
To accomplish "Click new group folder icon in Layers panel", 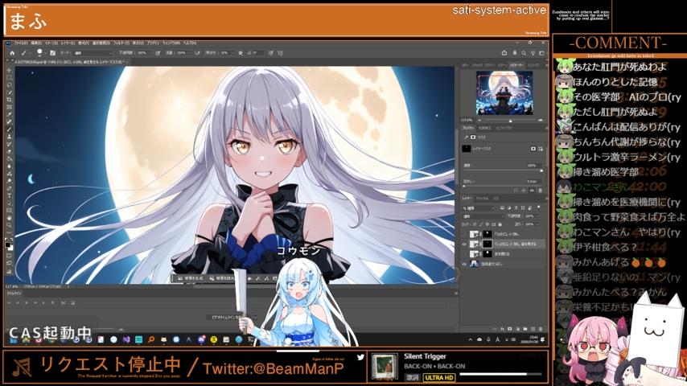I will pos(525,329).
